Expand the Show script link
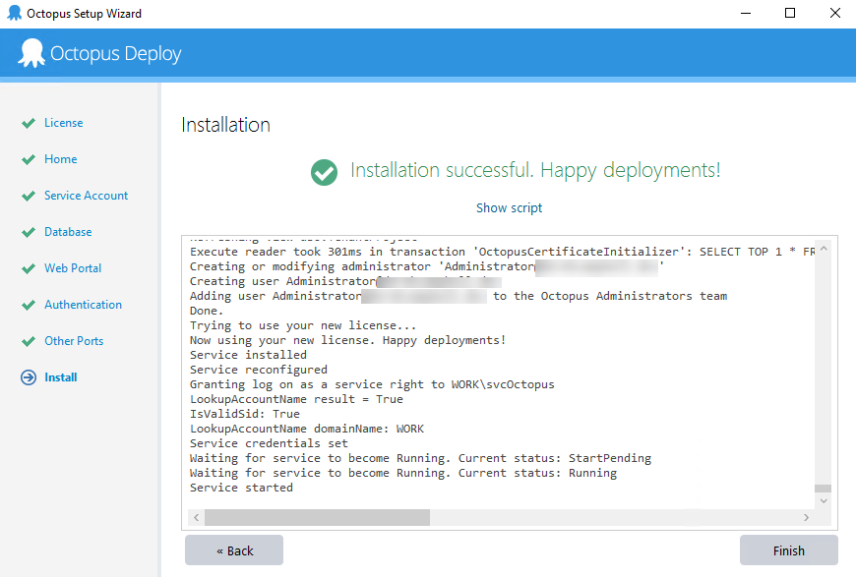Viewport: 856px width, 577px height. tap(509, 207)
